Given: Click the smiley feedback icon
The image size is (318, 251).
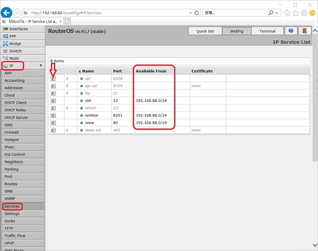Looking at the screenshot, I should point(313,13).
